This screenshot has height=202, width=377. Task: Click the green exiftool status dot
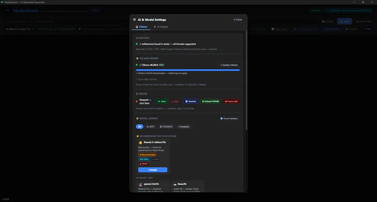coord(137,44)
